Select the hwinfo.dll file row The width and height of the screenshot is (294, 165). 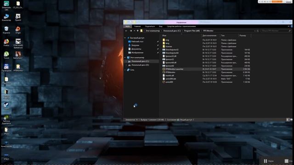206,76
